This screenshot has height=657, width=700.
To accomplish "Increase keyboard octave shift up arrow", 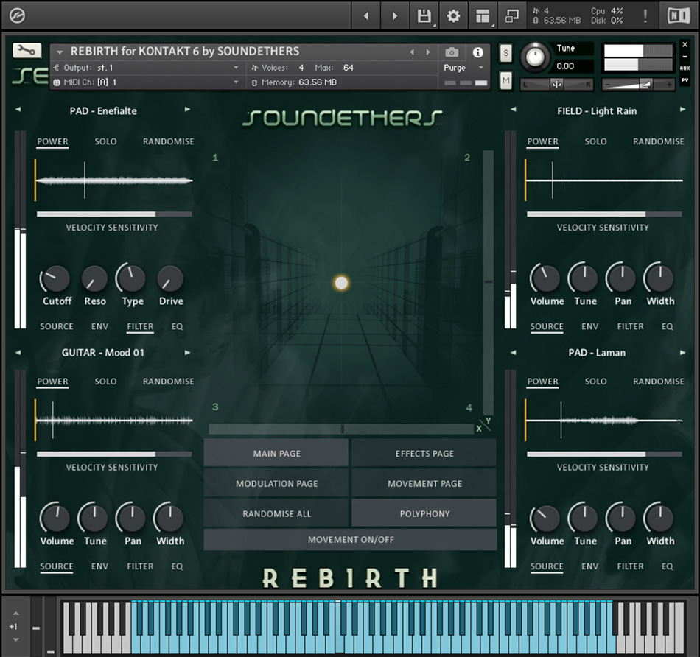I will tap(15, 614).
